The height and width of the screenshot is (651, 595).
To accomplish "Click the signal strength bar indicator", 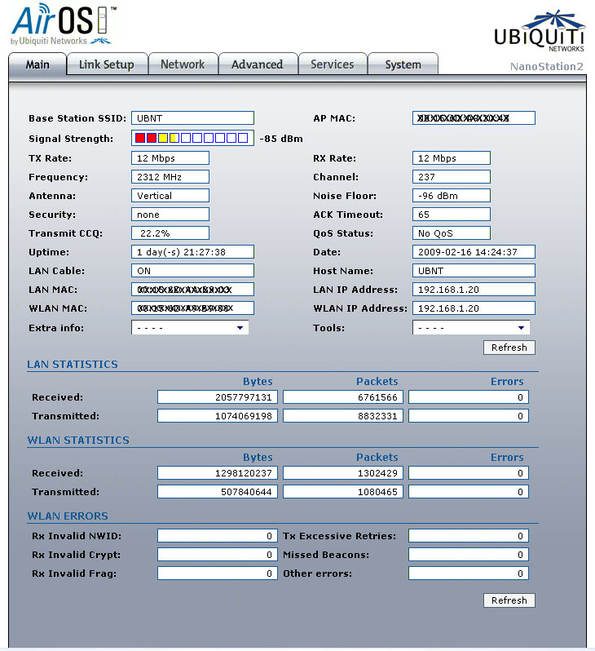I will (x=192, y=138).
